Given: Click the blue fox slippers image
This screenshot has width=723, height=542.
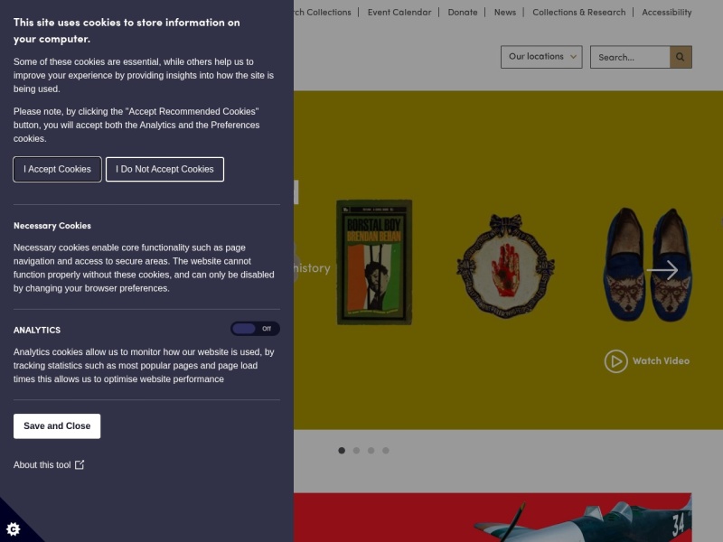Looking at the screenshot, I should (648, 264).
